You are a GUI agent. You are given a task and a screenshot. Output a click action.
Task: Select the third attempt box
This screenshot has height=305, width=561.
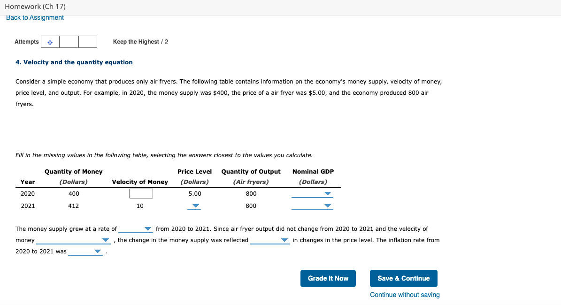[88, 42]
